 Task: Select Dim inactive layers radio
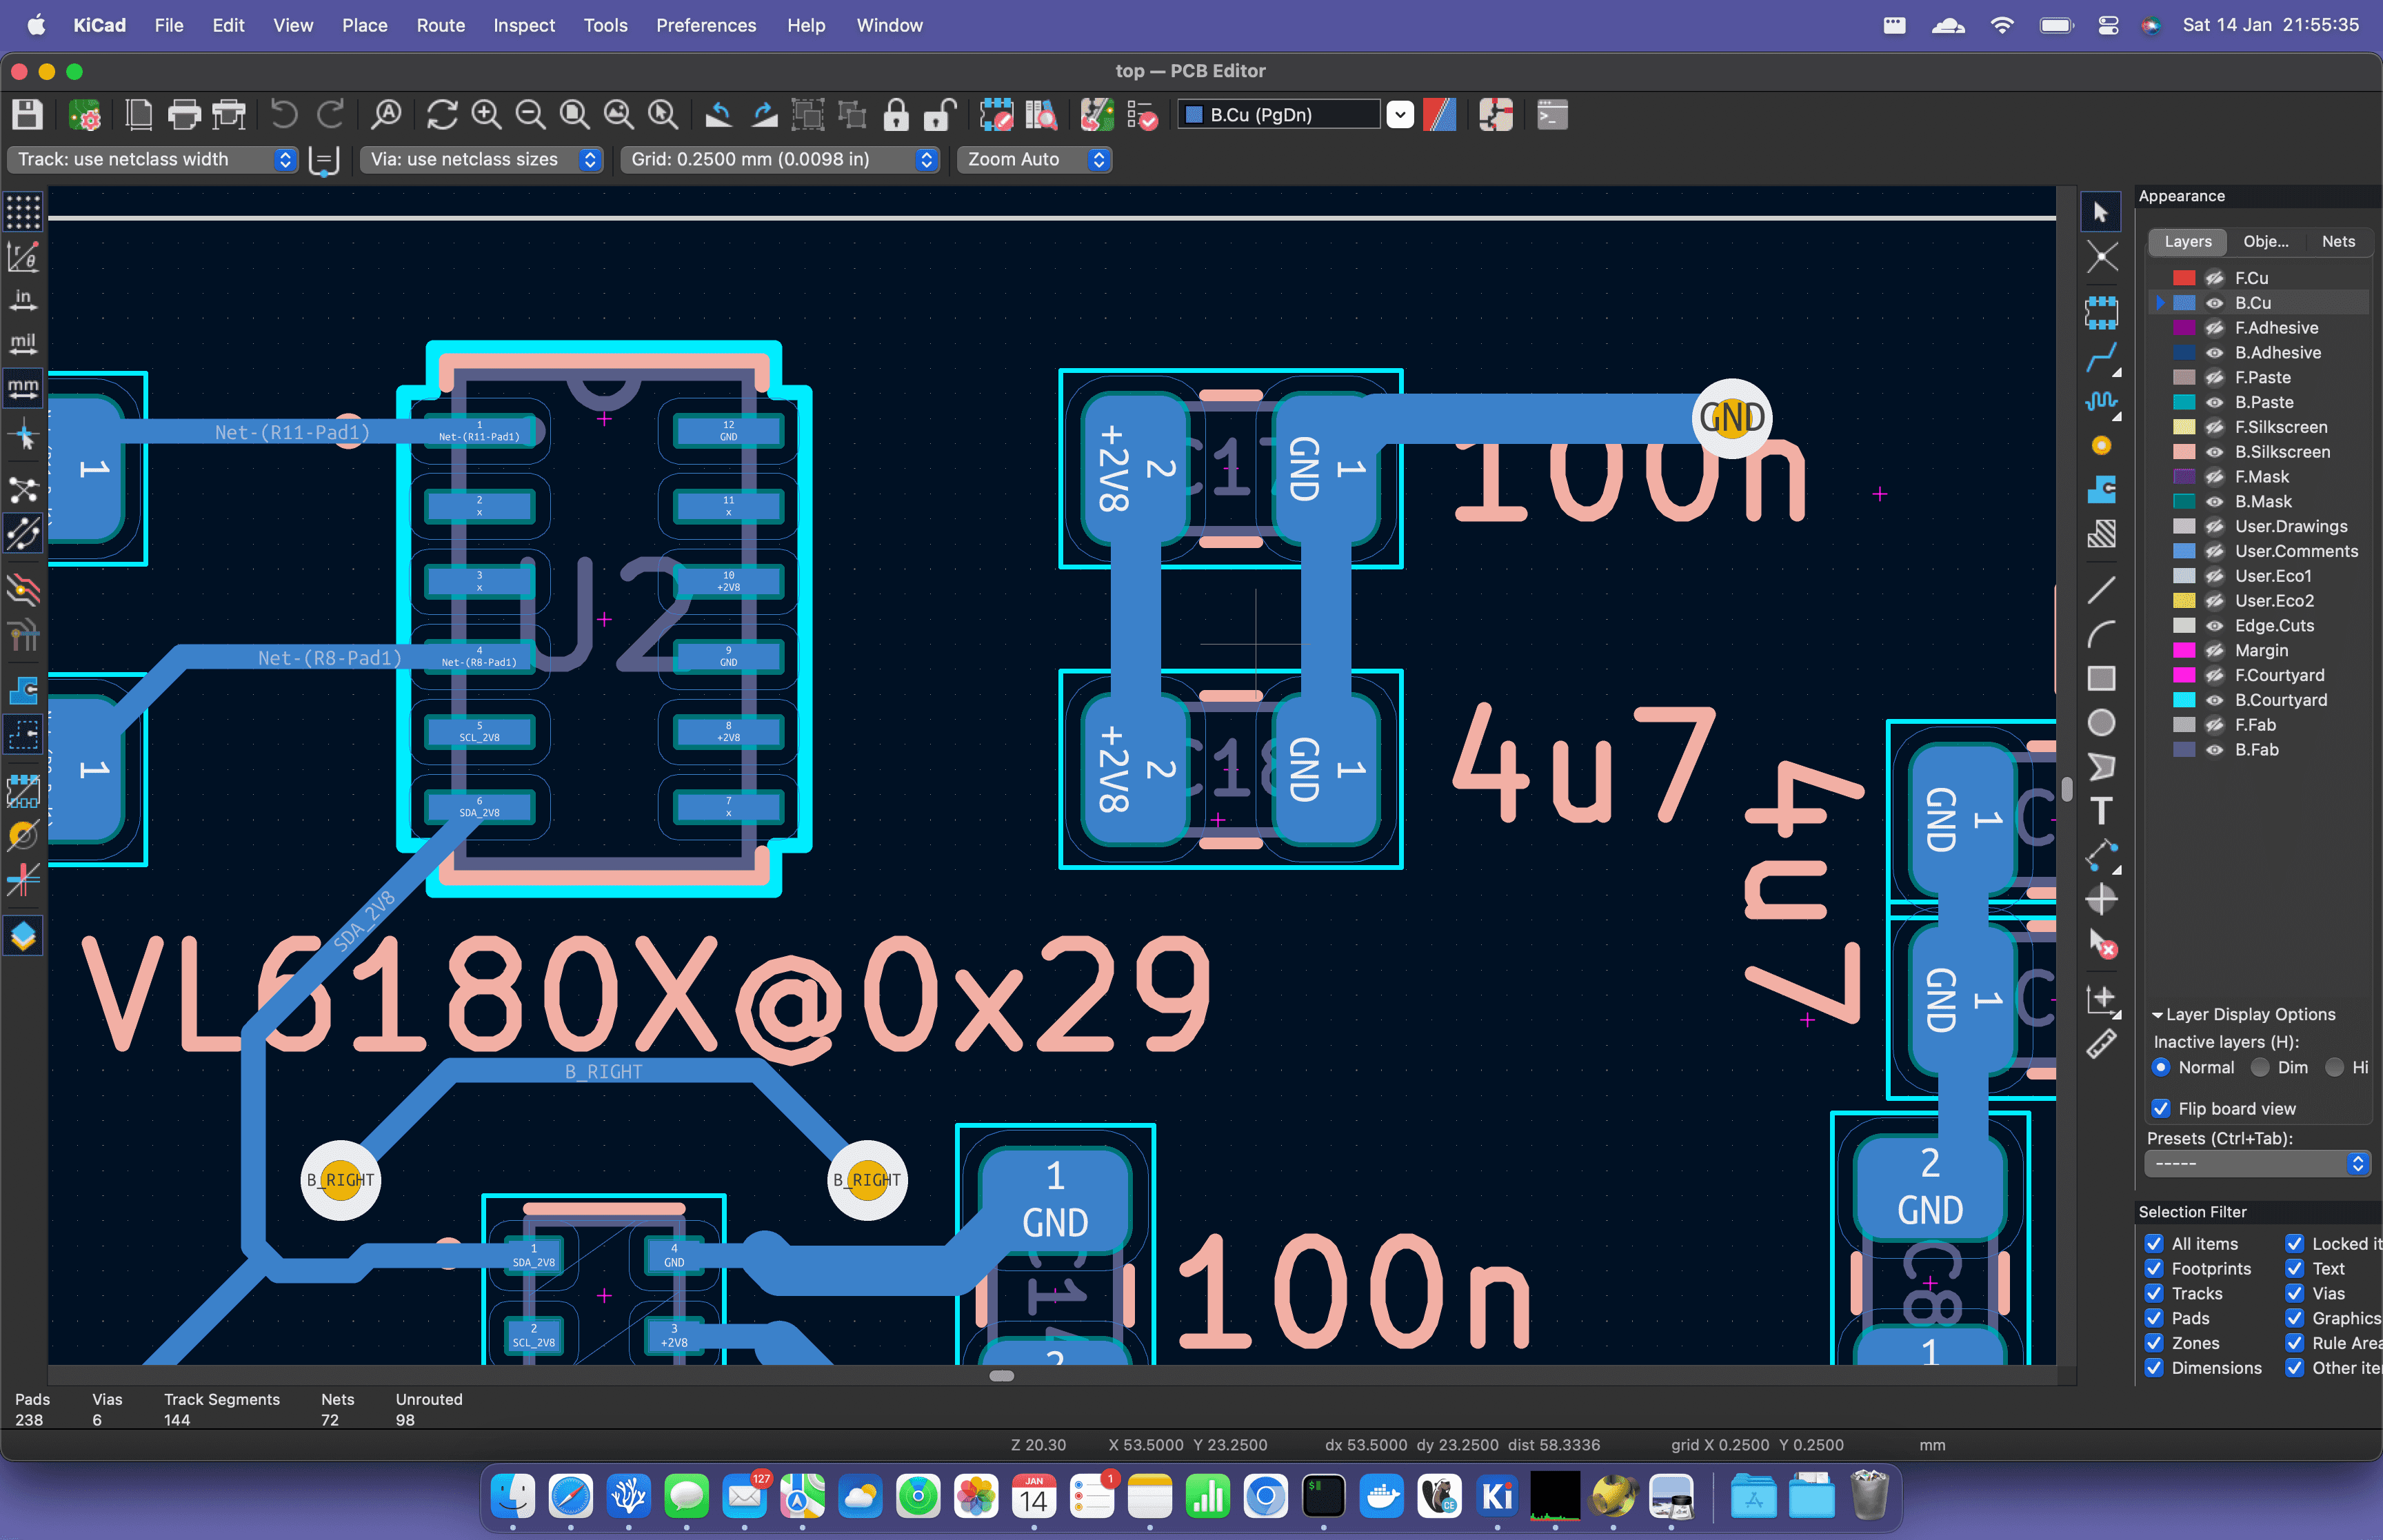tap(2260, 1068)
